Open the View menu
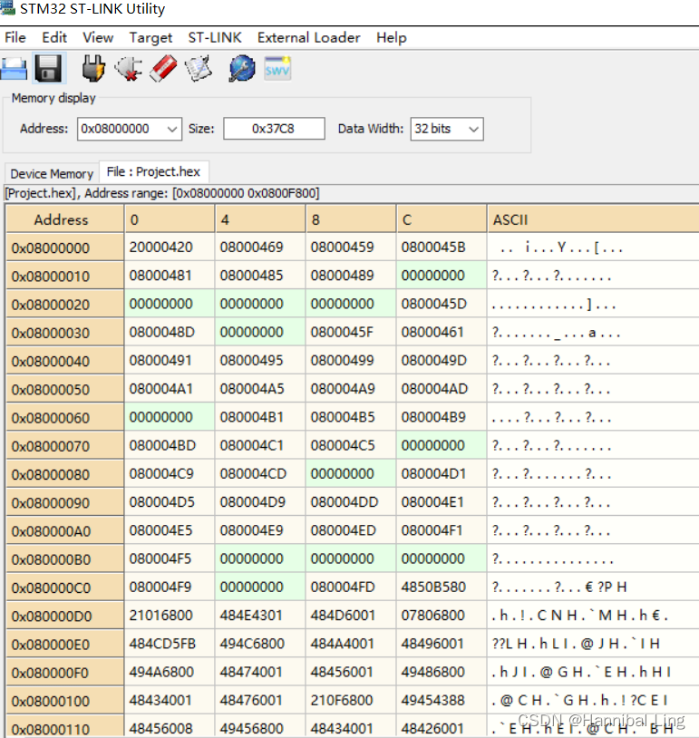699x738 pixels. click(x=98, y=38)
